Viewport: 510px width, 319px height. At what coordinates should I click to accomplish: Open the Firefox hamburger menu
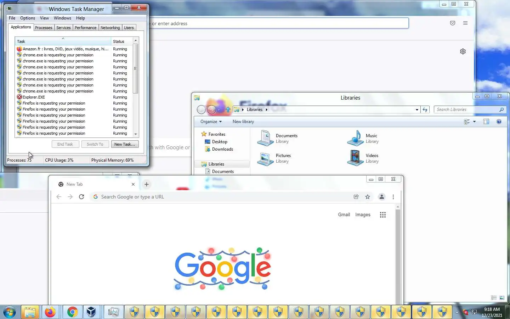[465, 23]
